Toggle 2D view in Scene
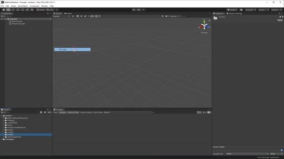 73,16
